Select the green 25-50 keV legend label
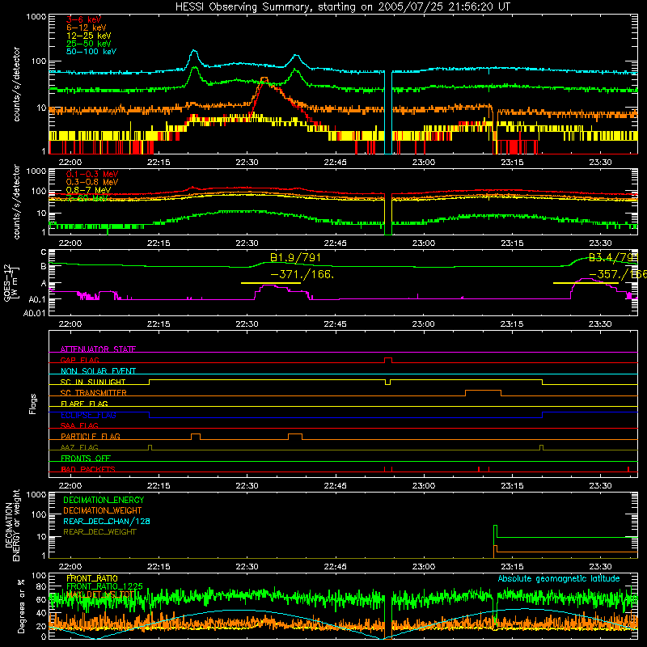The width and height of the screenshot is (647, 647). click(x=89, y=44)
